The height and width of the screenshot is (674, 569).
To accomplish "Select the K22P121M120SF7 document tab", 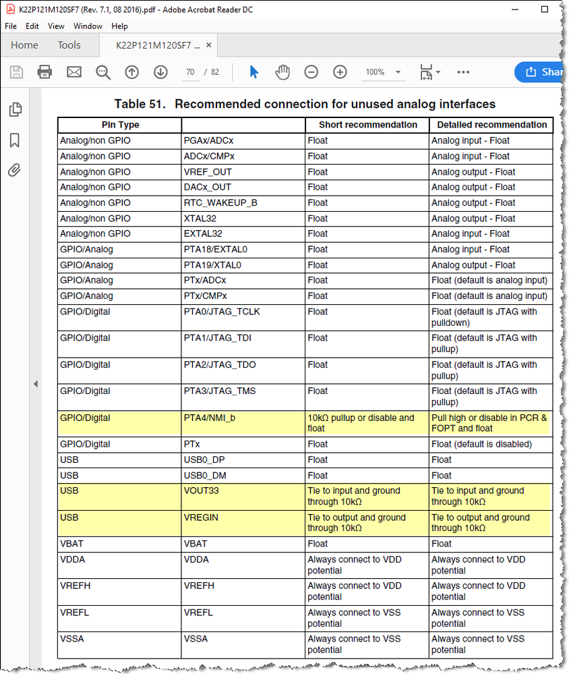I will [158, 45].
